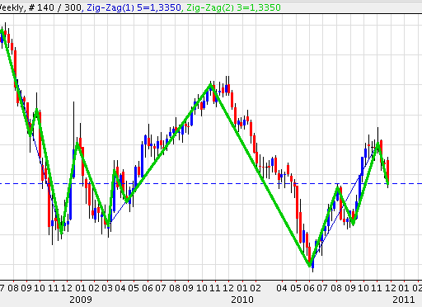Image resolution: width=422 pixels, height=307 pixels.
Task: Click the green zig-zag peak near 11/2010
Action: click(378, 143)
